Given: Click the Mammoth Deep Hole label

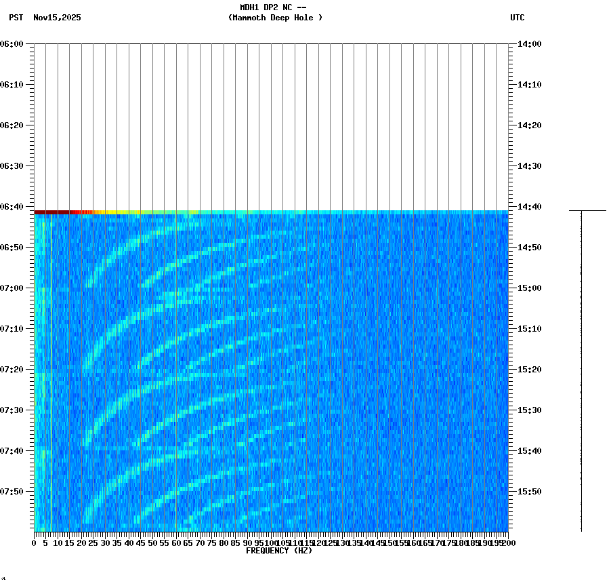Looking at the screenshot, I should pos(275,18).
